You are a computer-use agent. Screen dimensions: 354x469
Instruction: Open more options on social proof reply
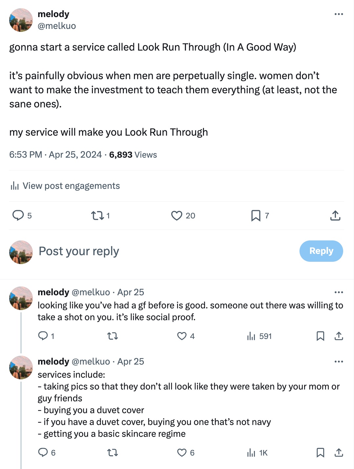(x=339, y=292)
